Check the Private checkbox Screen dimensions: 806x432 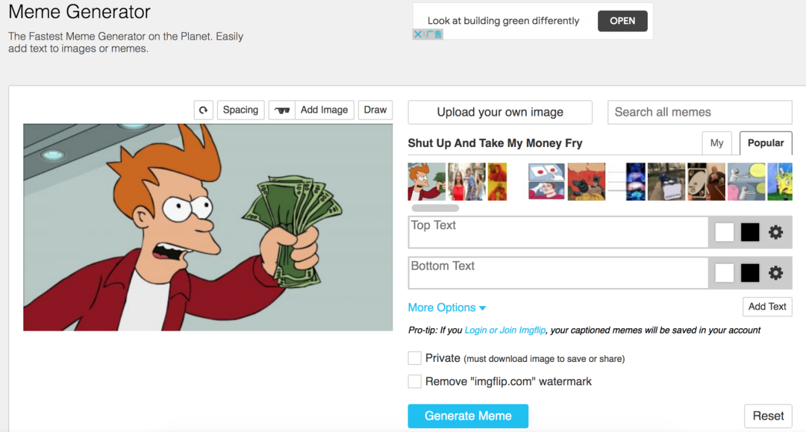[x=415, y=358]
